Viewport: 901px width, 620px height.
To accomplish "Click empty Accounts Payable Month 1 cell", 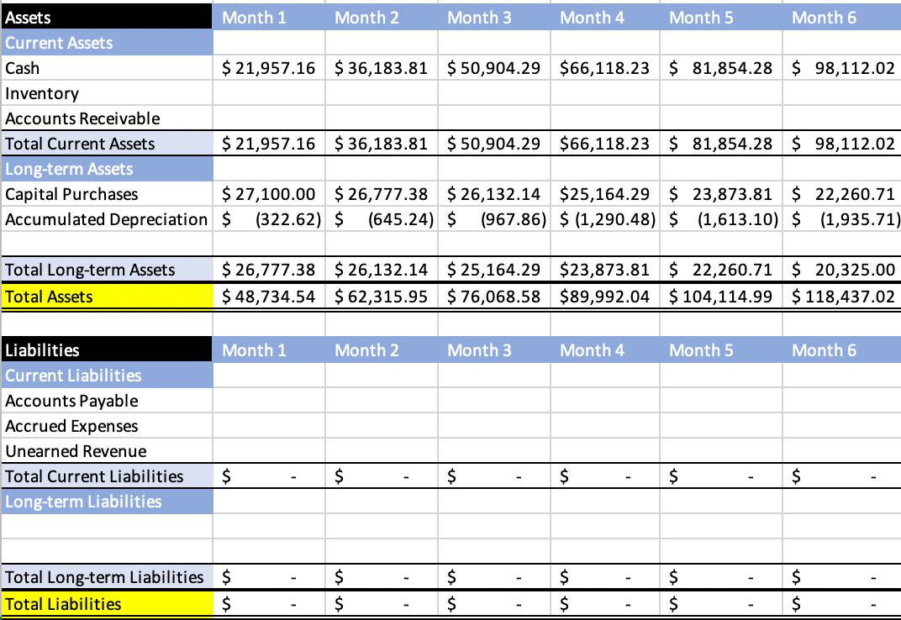I will tap(269, 401).
